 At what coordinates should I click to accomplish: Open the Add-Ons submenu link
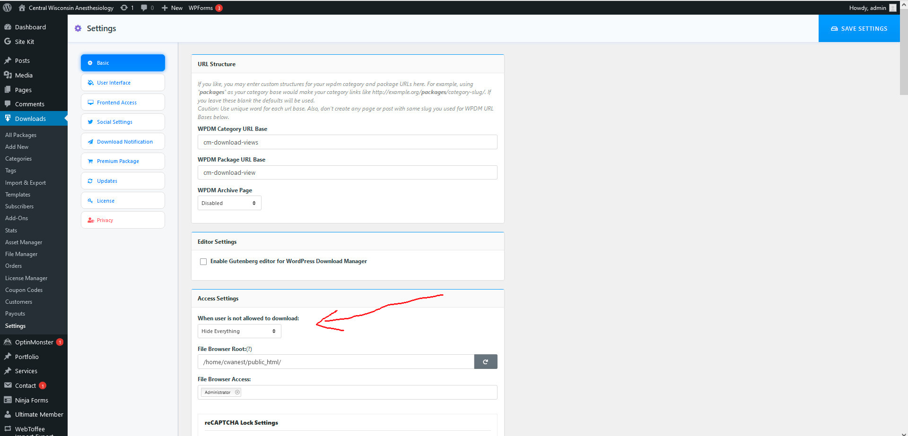(17, 218)
